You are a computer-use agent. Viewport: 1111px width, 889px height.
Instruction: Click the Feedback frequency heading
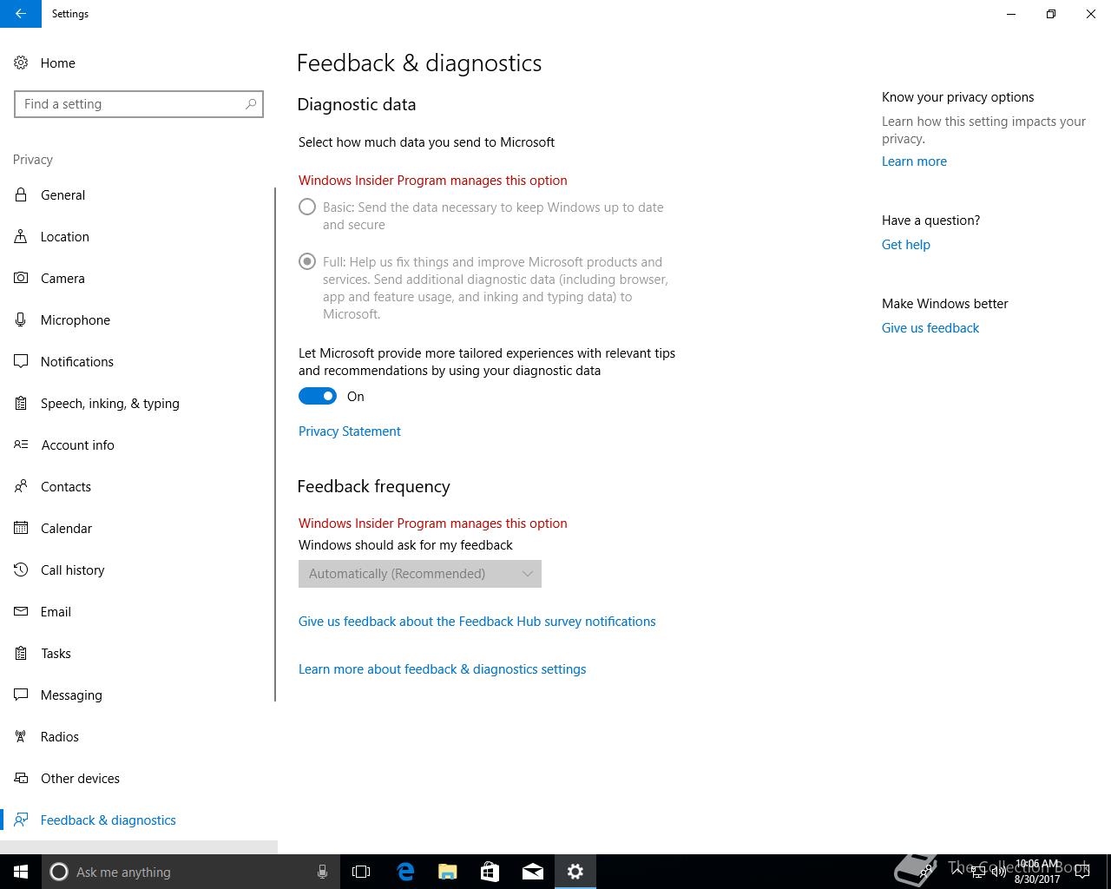click(374, 487)
